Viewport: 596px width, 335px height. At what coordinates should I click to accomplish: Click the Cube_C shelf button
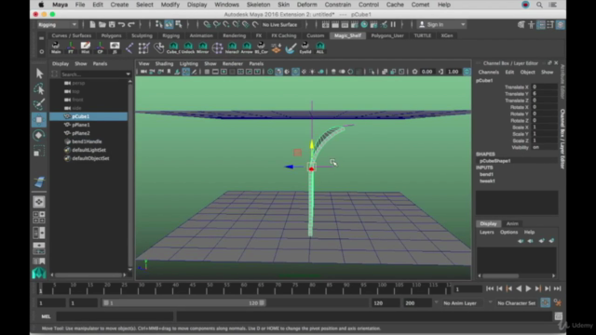(173, 47)
